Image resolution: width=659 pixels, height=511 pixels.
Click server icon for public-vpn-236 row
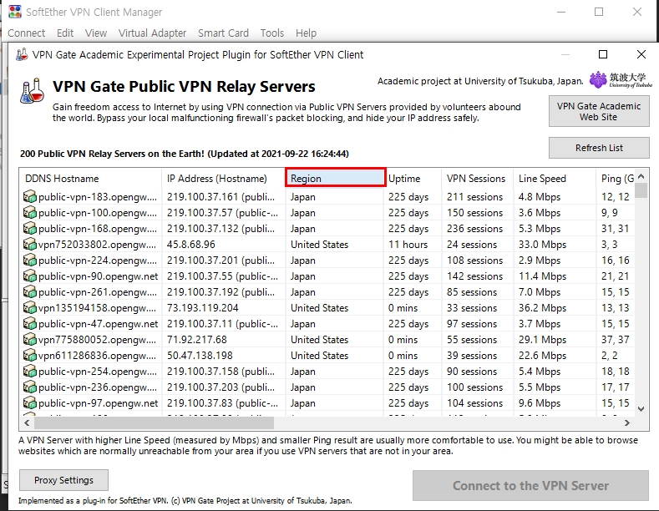[x=30, y=387]
